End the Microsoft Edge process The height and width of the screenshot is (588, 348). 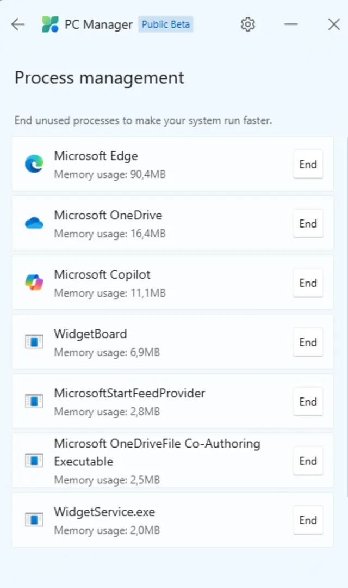[308, 164]
